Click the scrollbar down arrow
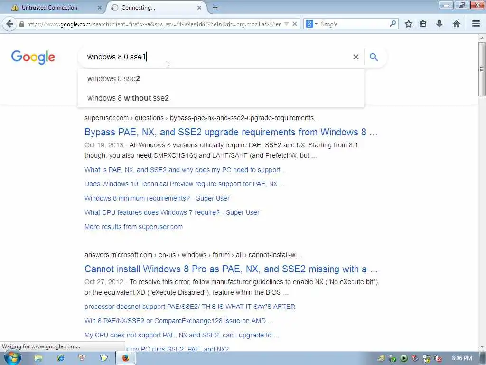486x365 pixels. [x=482, y=346]
